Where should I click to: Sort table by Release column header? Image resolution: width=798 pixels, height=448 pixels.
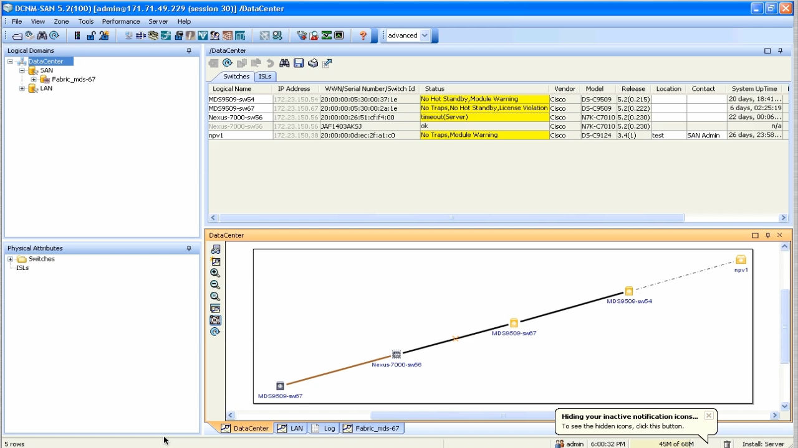point(633,89)
